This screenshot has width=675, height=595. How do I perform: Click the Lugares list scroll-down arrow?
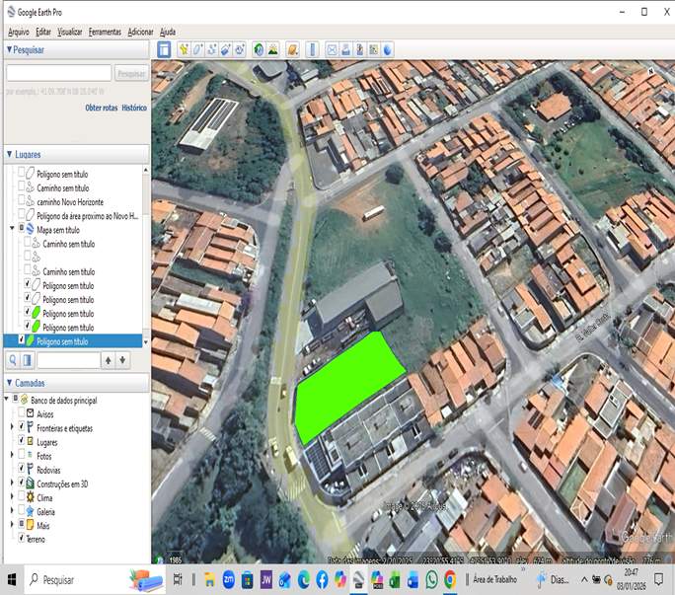[x=145, y=342]
